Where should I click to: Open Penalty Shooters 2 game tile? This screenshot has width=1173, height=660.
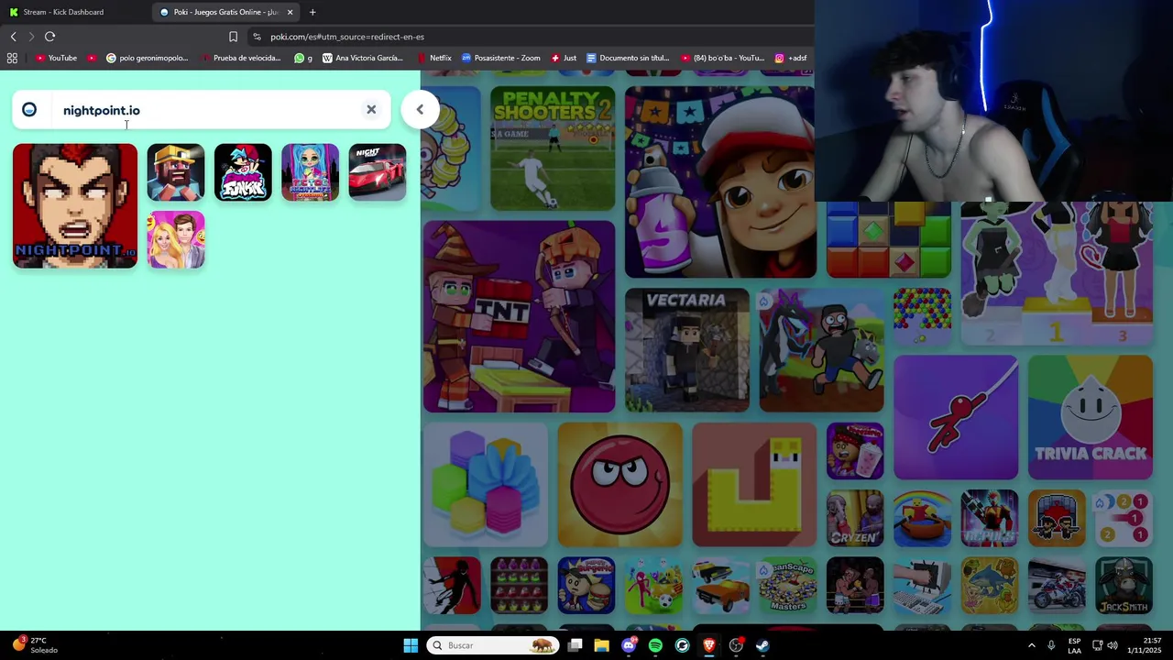click(553, 148)
